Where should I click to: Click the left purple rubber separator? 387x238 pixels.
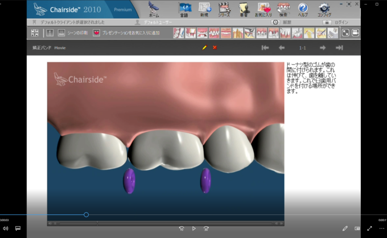tap(129, 181)
